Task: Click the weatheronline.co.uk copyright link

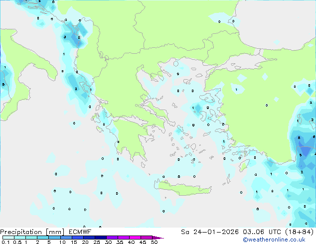Action: (x=274, y=240)
